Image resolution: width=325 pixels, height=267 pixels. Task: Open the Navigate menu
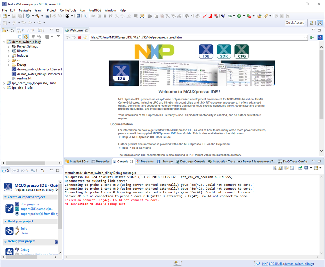pyautogui.click(x=25, y=10)
